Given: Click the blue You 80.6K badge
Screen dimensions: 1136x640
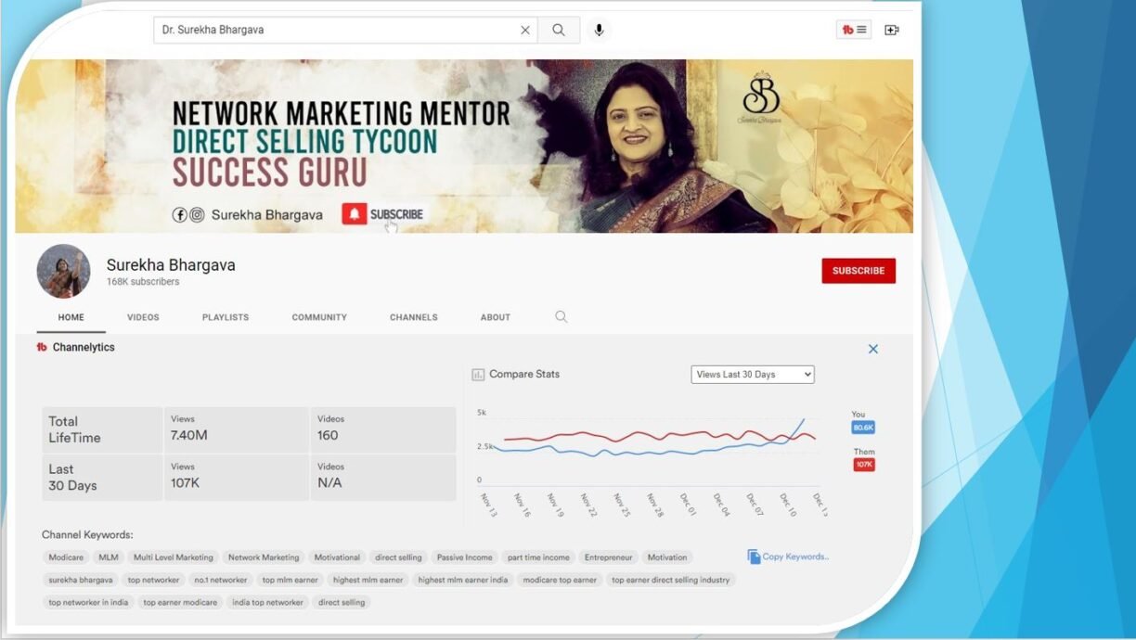Looking at the screenshot, I should [863, 428].
